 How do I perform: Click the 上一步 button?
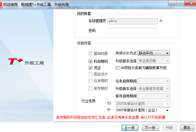[130, 128]
